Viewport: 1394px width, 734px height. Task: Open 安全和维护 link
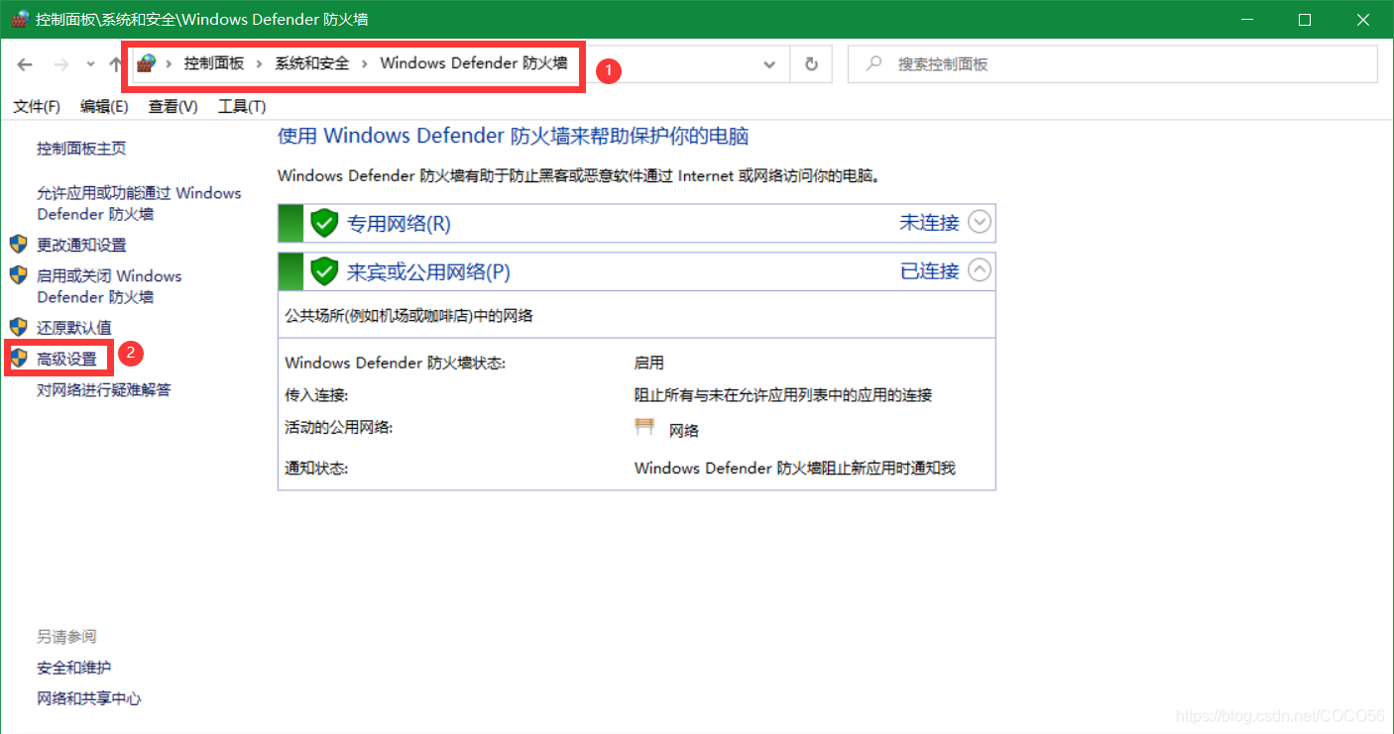coord(74,668)
